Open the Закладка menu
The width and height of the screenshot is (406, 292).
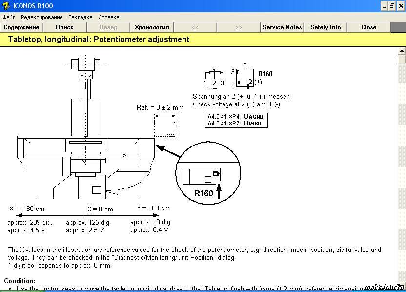coord(80,17)
